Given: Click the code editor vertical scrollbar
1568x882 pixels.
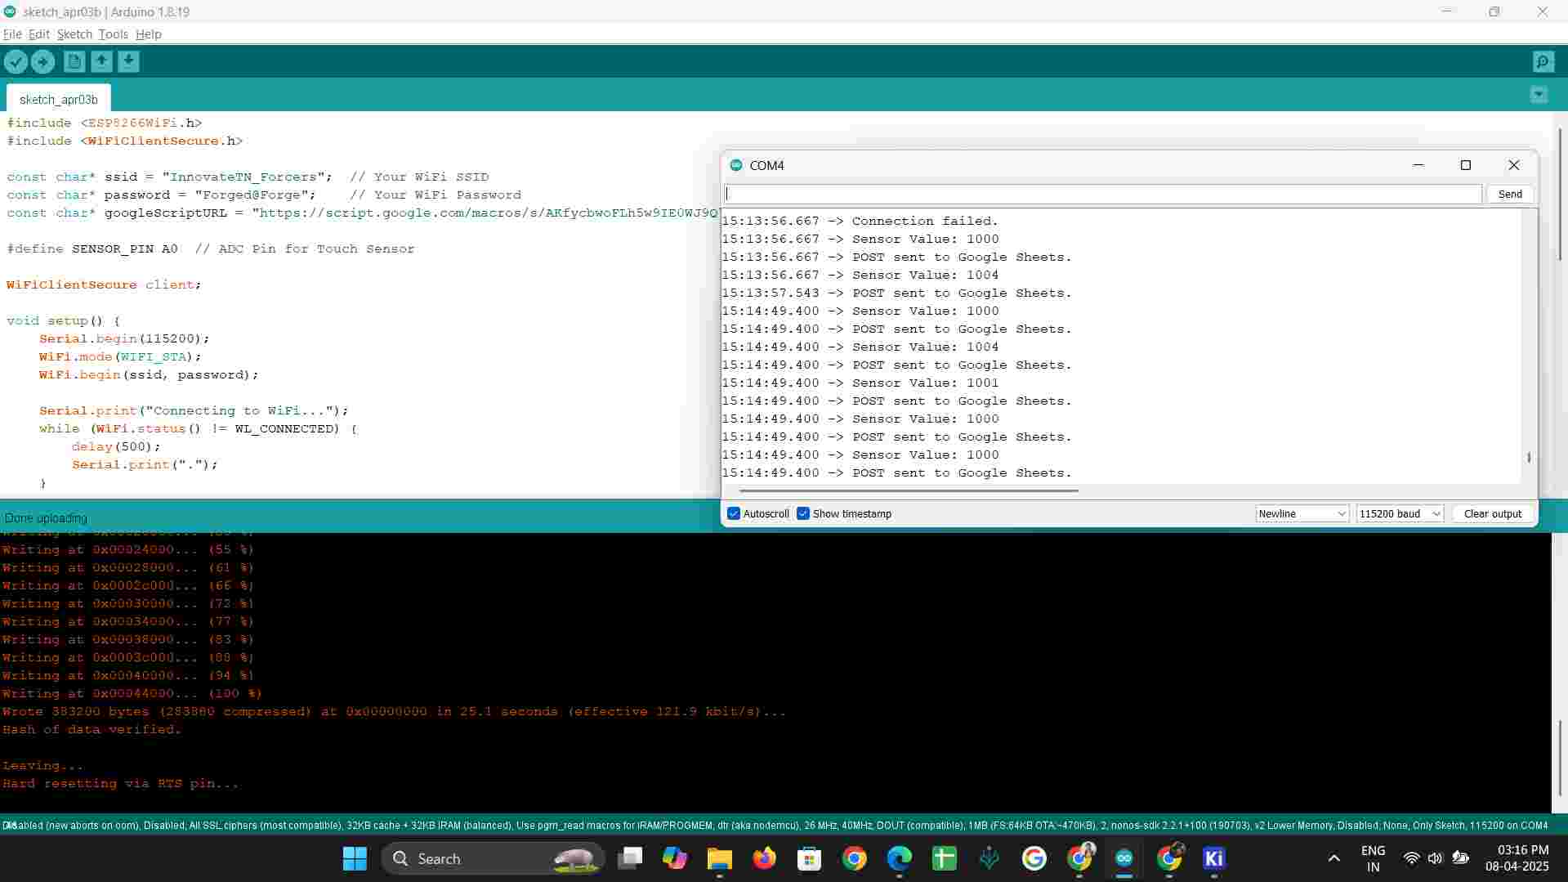Looking at the screenshot, I should point(1560,195).
